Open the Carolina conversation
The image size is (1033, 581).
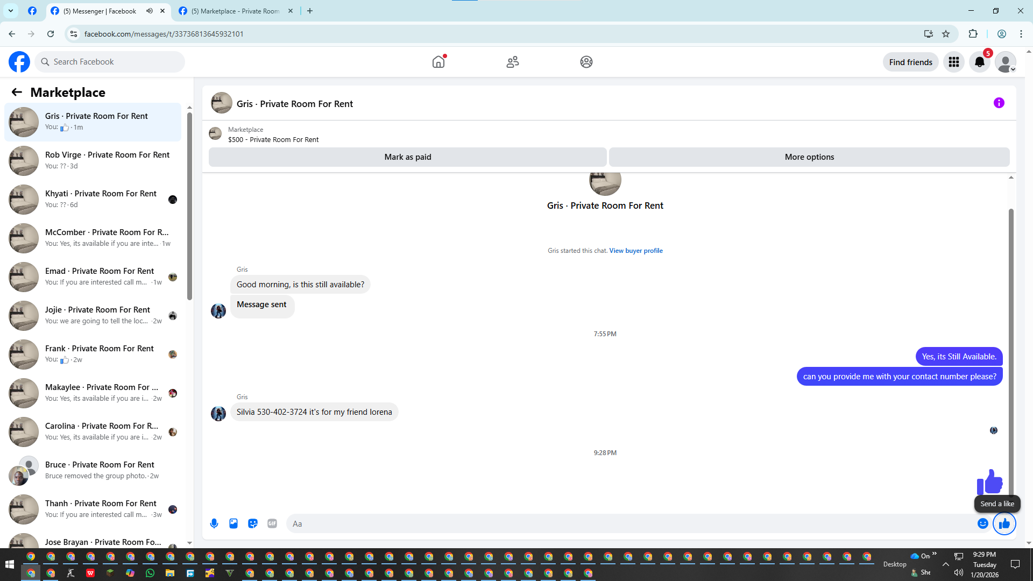click(x=93, y=431)
